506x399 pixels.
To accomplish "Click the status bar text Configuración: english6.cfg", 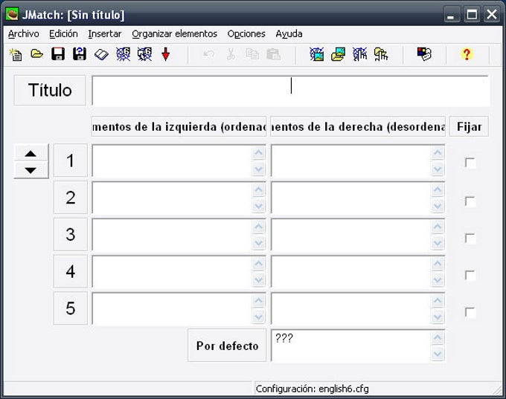I will 312,389.
